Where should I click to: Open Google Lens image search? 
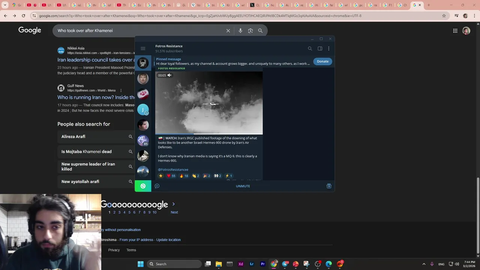pyautogui.click(x=250, y=31)
